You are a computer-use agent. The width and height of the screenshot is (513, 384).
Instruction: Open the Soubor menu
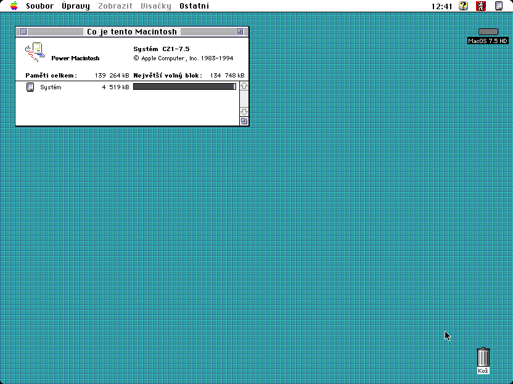tap(39, 6)
